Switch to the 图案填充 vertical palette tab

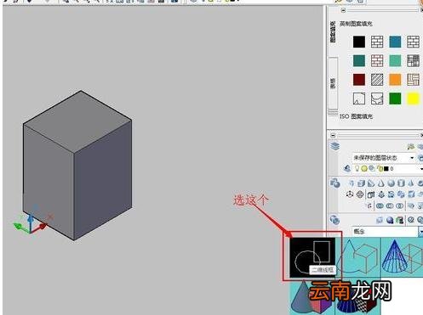click(333, 31)
